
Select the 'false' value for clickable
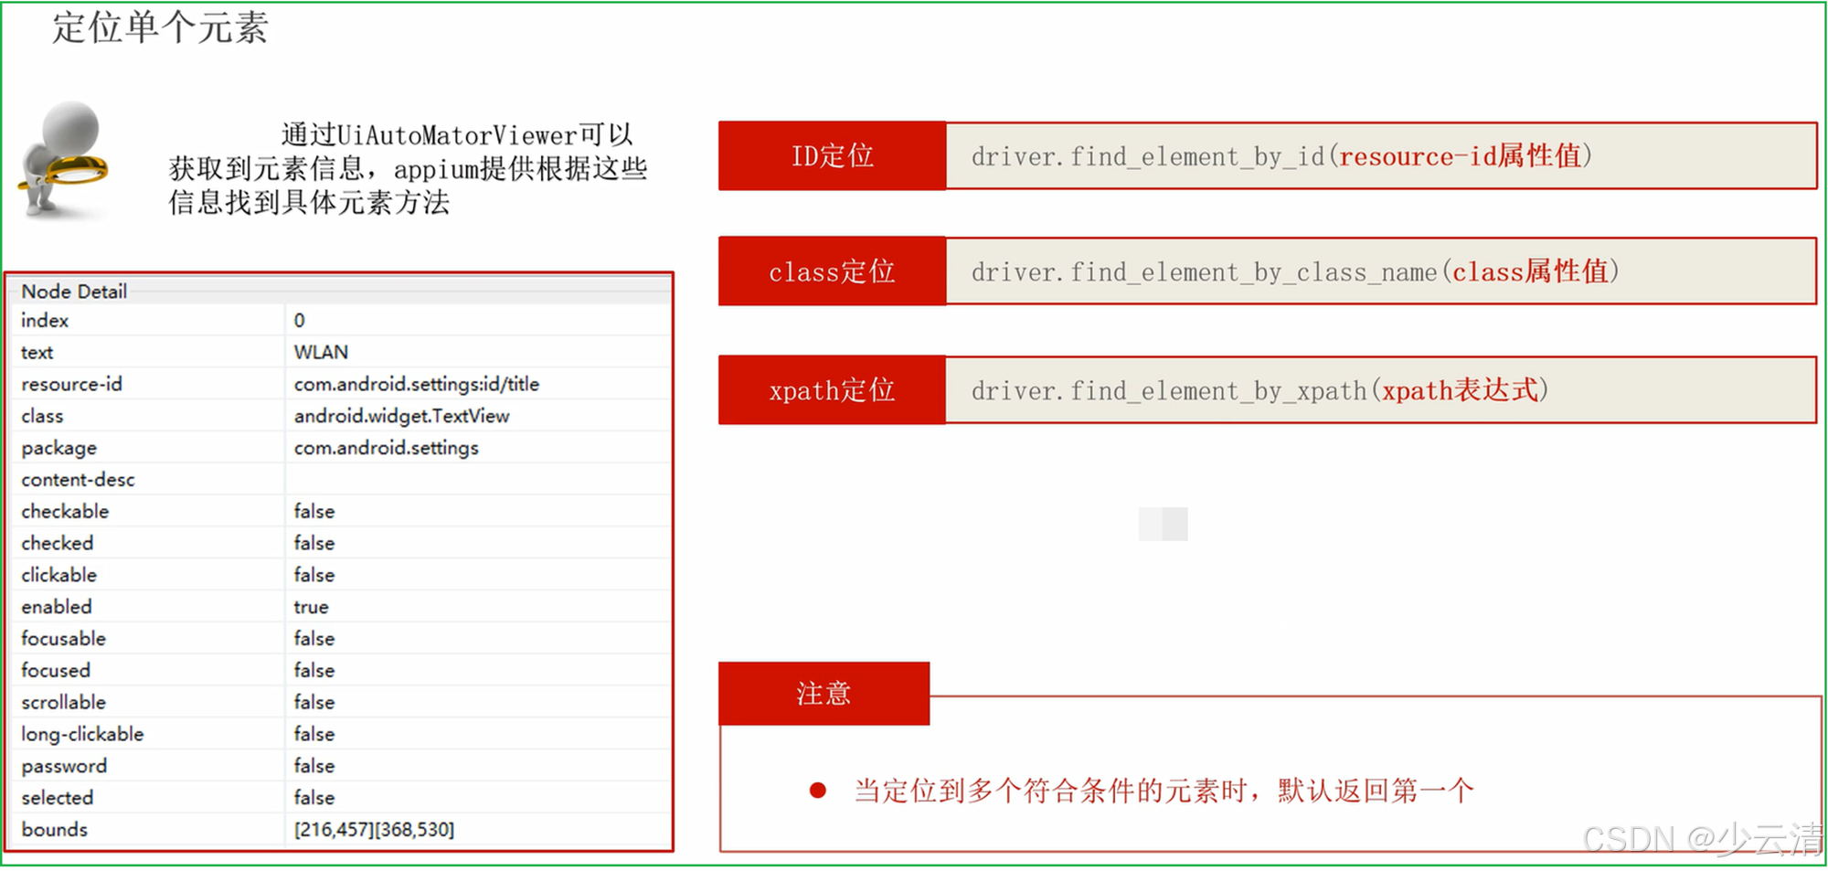pos(314,576)
